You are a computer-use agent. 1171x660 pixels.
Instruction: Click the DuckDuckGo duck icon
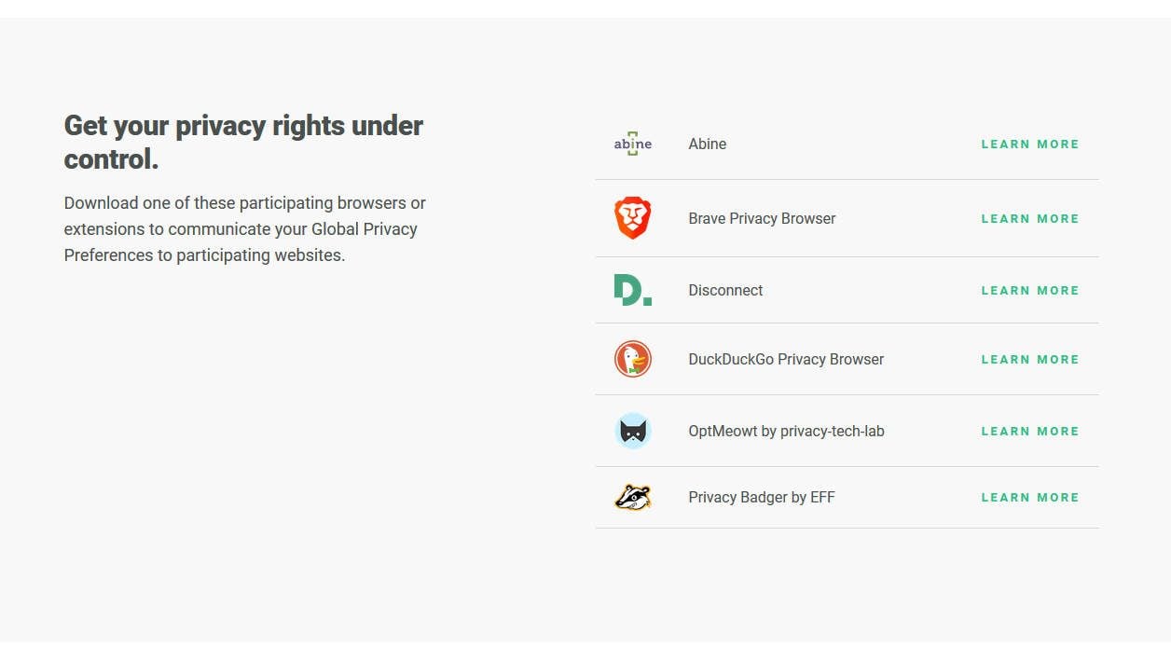pyautogui.click(x=633, y=359)
